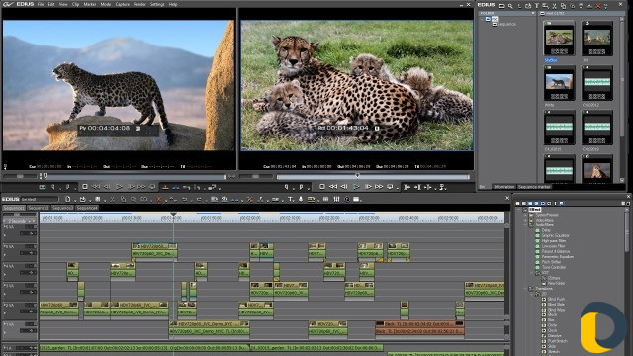Click the Voice Over microphone icon
The height and width of the screenshot is (356, 633).
click(x=301, y=199)
